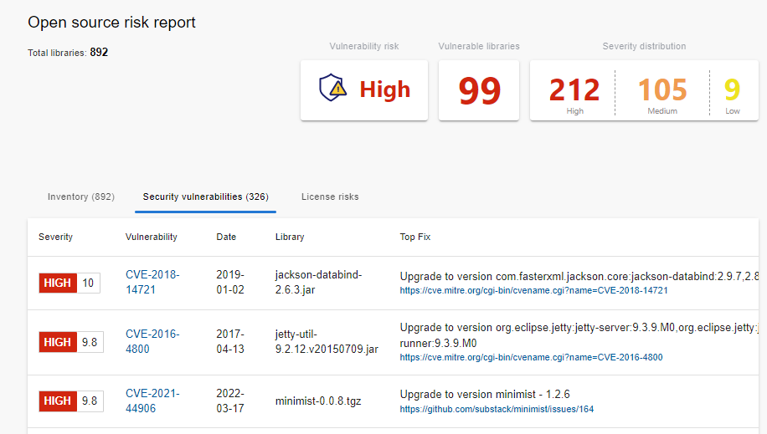Click the 2022-03-17 date cell
The height and width of the screenshot is (434, 767).
230,401
